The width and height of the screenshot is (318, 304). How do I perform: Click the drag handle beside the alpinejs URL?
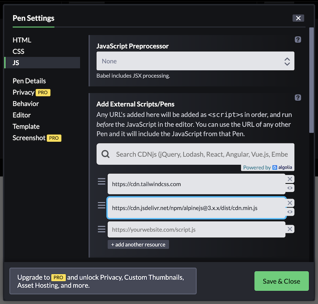[101, 205]
